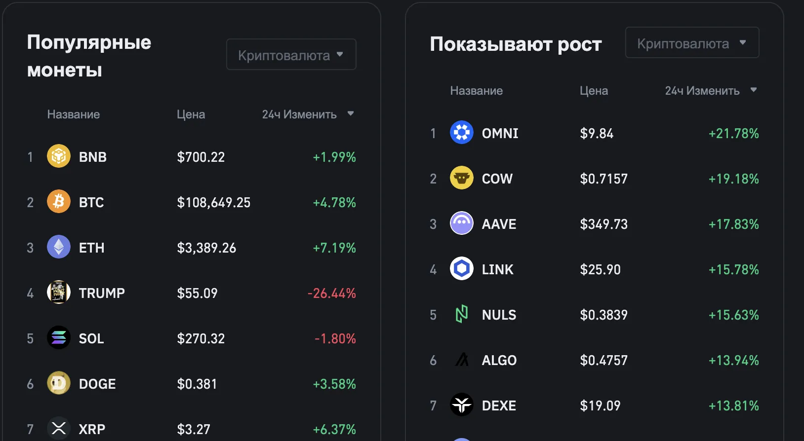Select the Ethereum ETH icon
This screenshot has height=441, width=804.
pos(59,247)
